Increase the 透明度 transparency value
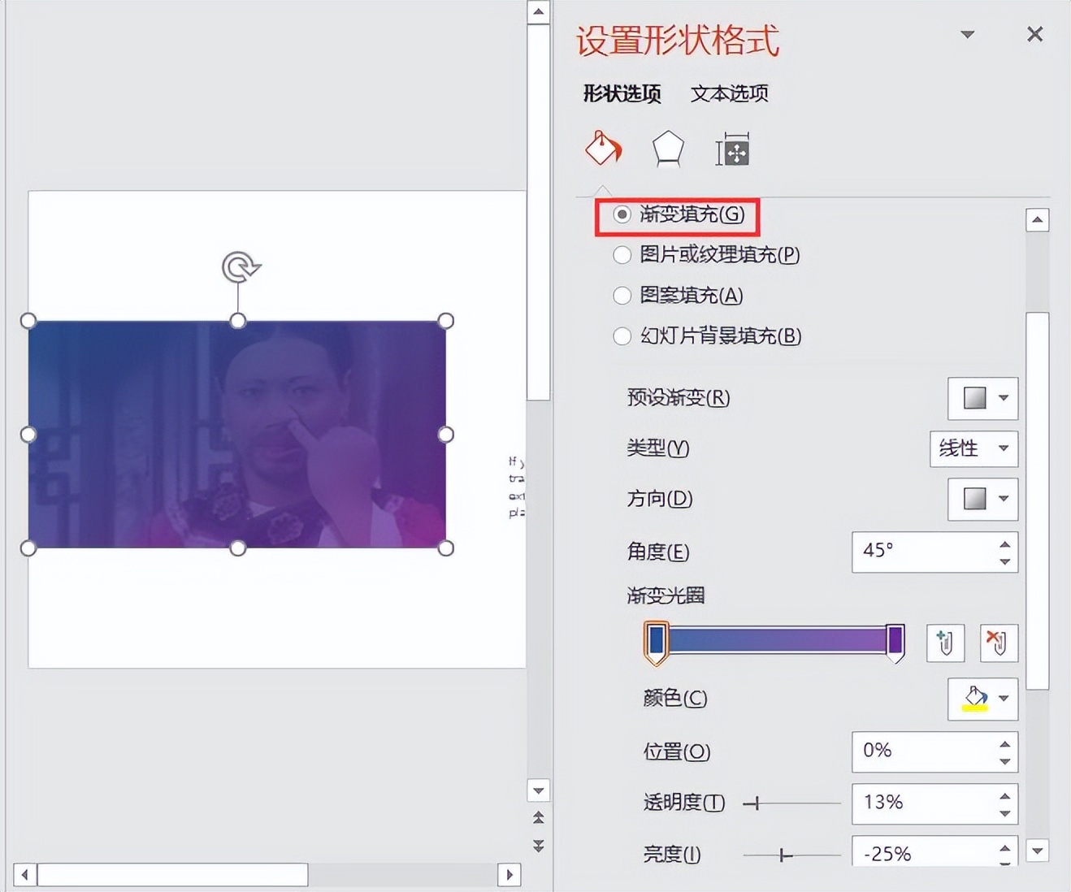This screenshot has width=1071, height=892. click(x=1005, y=795)
